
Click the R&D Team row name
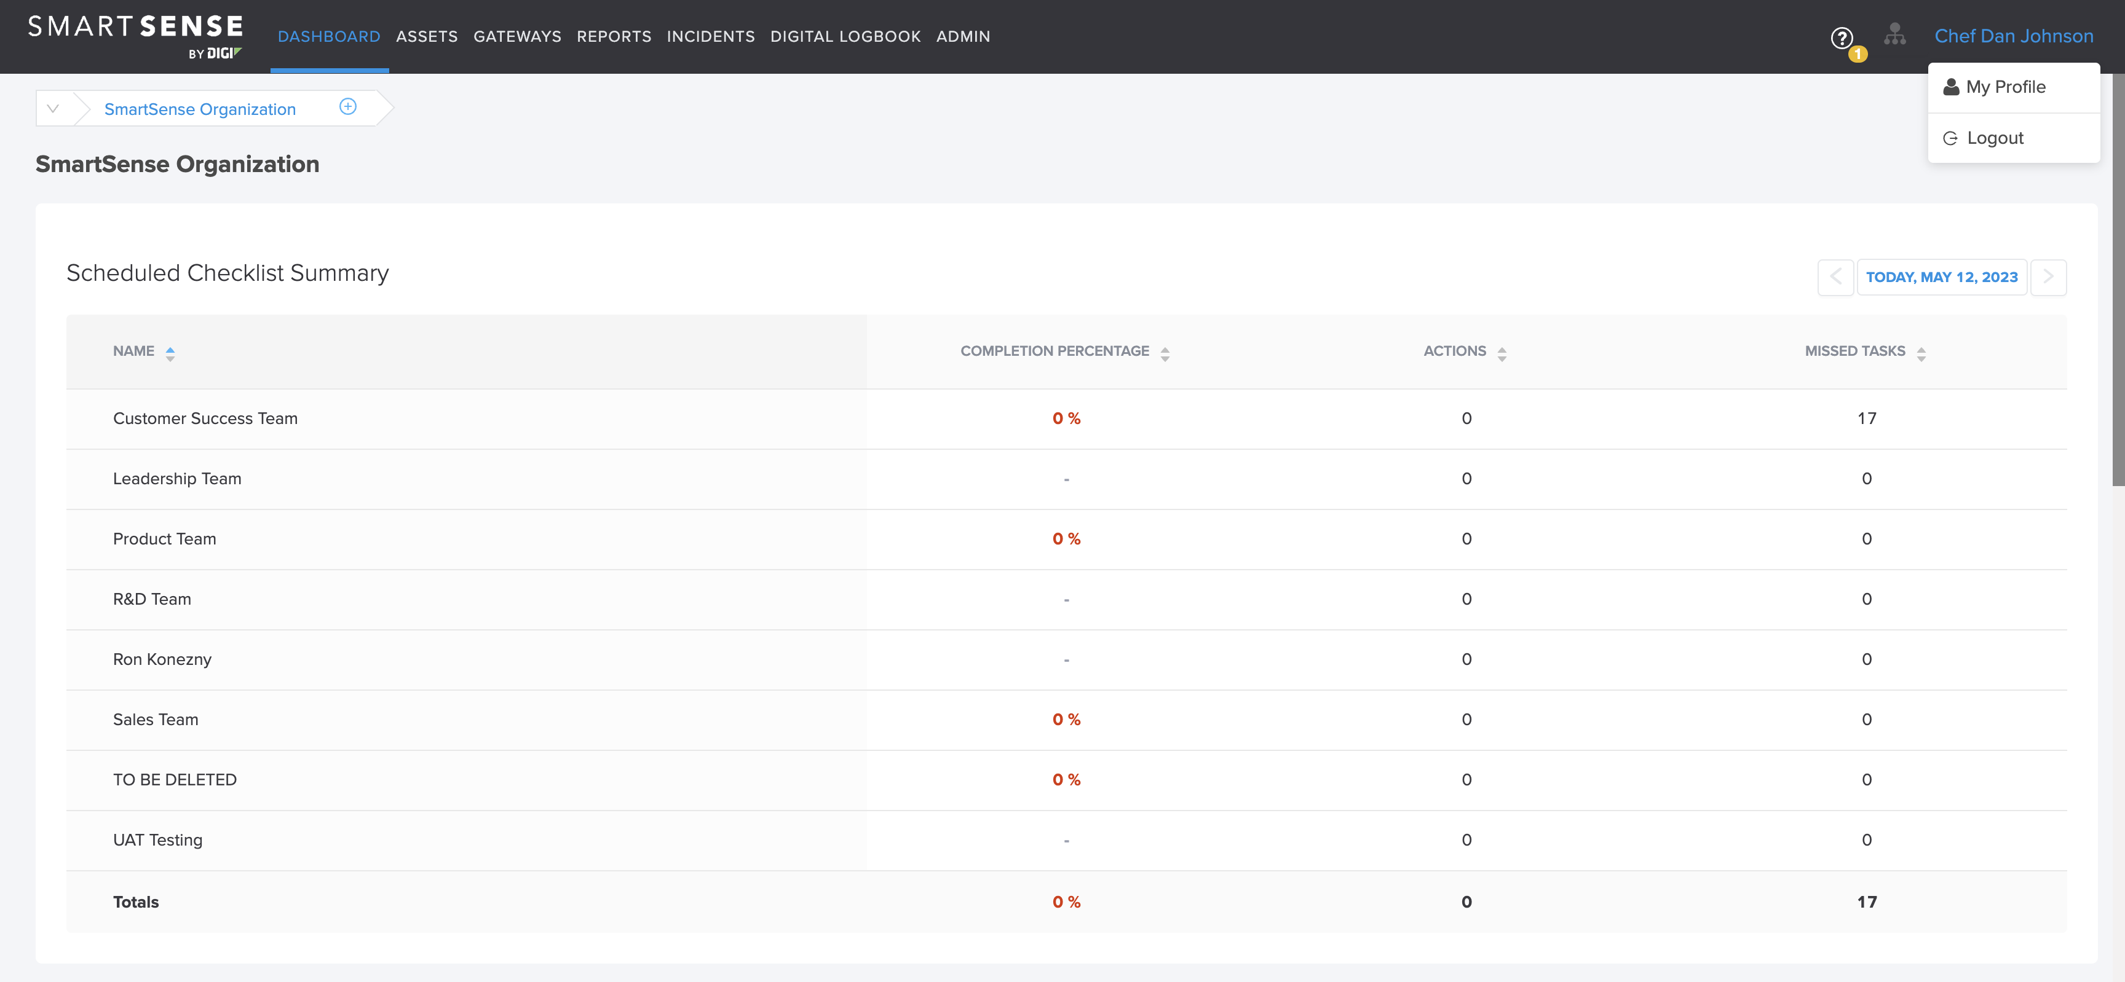point(152,599)
